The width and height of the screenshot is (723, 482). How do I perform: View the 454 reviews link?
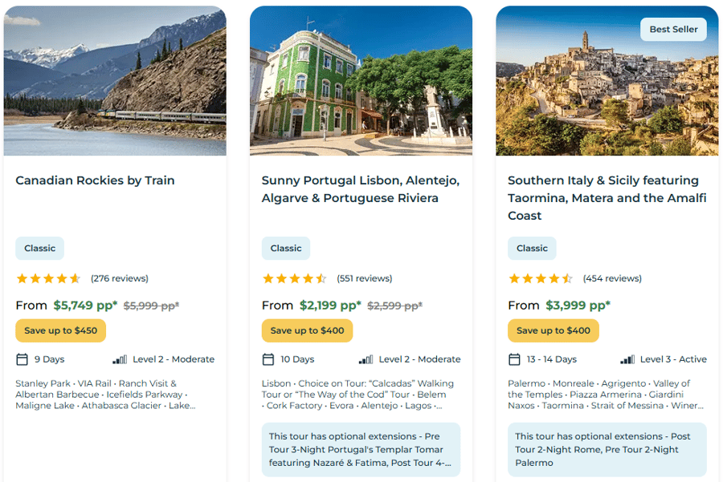click(612, 279)
